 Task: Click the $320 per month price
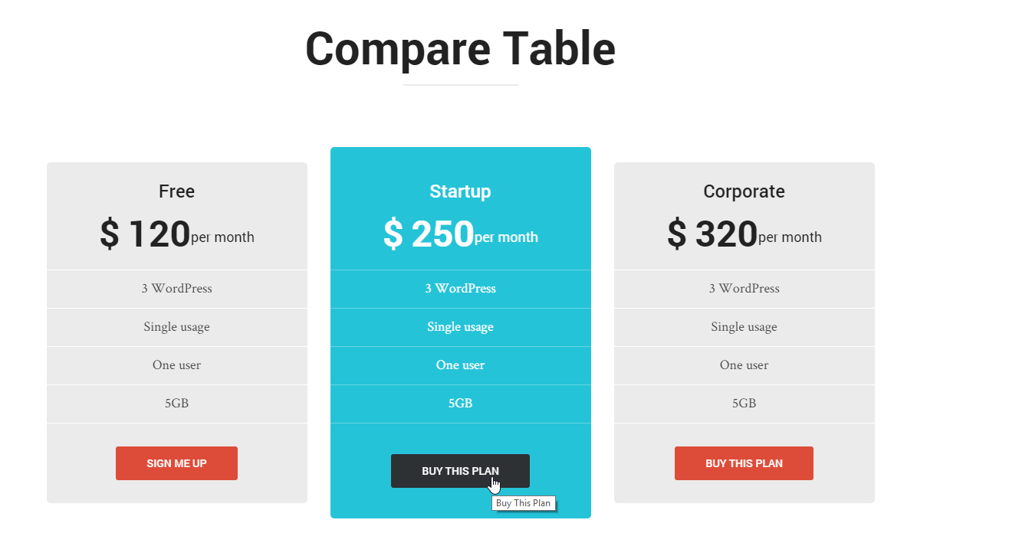point(744,235)
